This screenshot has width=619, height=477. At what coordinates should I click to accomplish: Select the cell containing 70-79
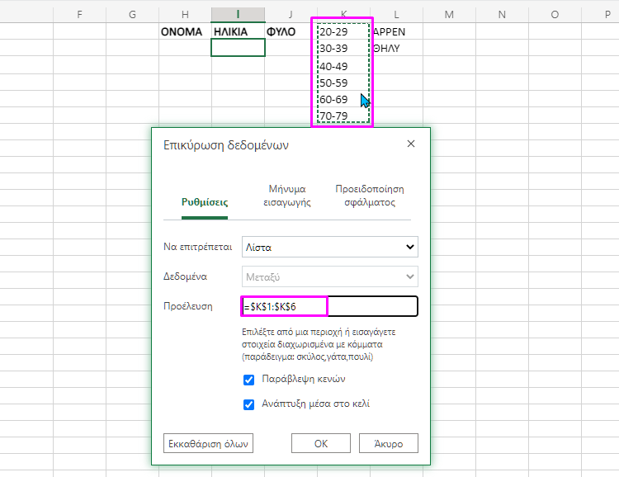tap(342, 116)
